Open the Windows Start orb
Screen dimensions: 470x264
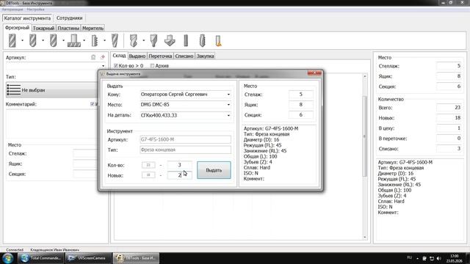[8, 258]
